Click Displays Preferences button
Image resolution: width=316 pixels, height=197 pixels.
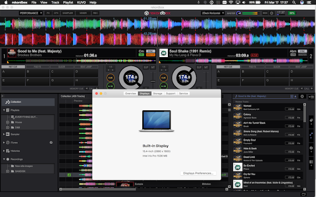[198, 173]
